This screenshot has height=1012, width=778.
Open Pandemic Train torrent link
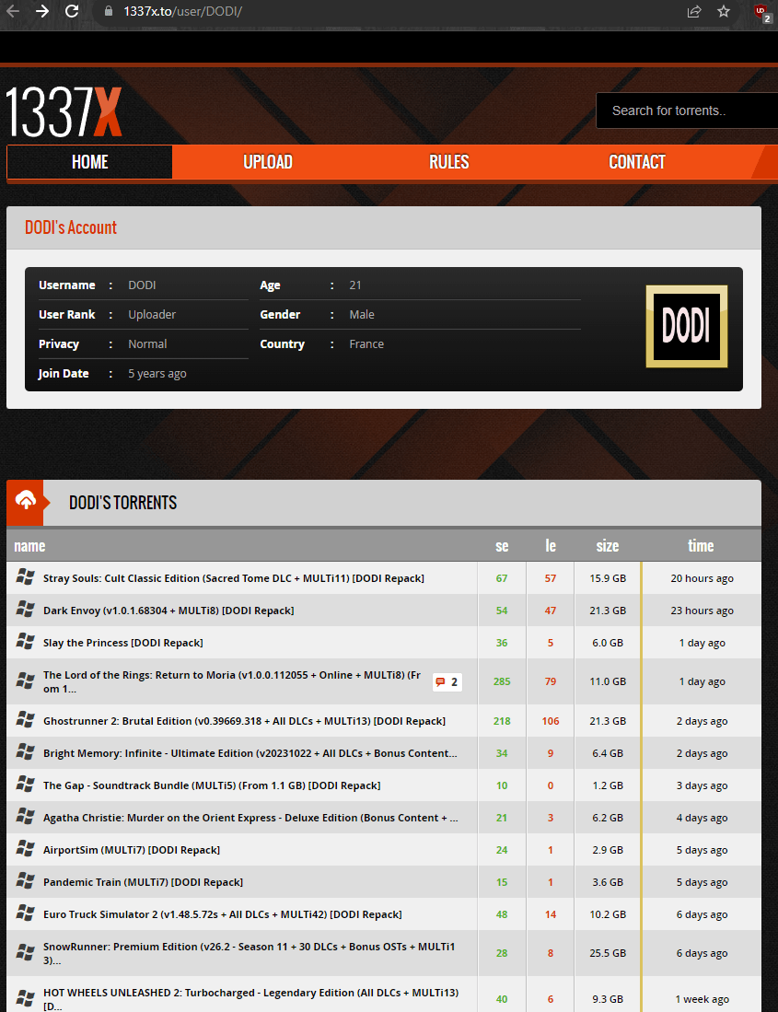144,882
